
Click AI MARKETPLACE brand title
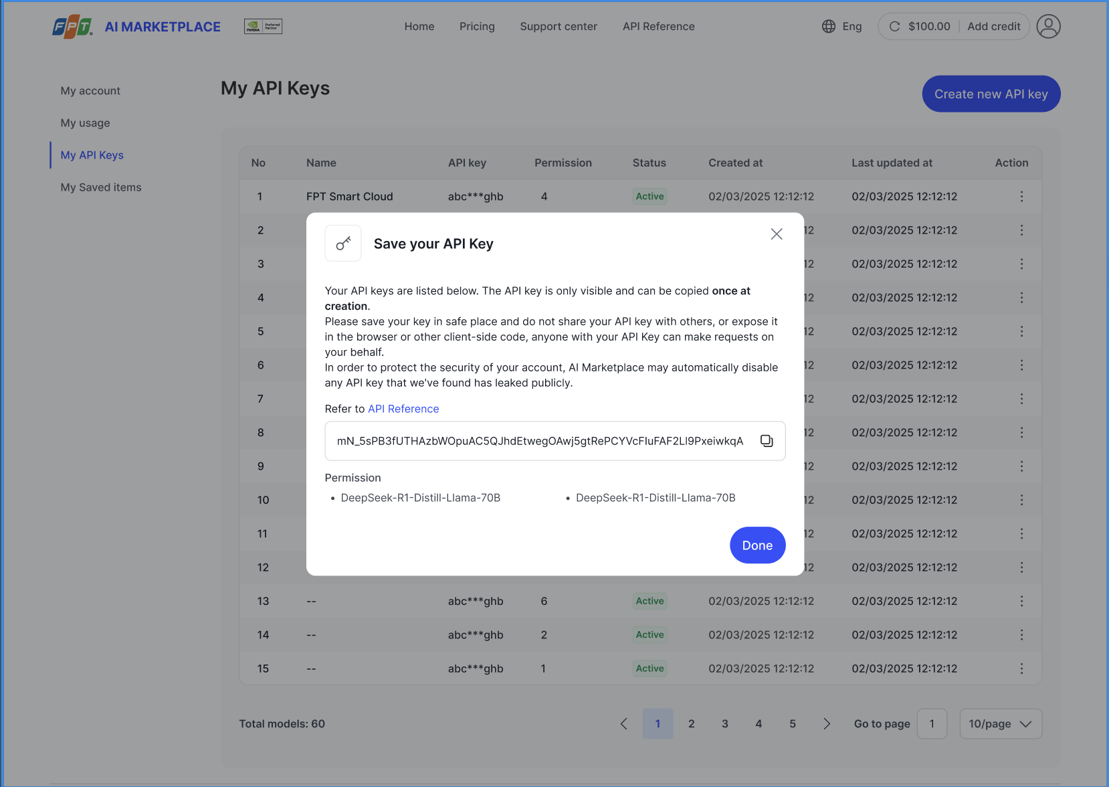pyautogui.click(x=163, y=27)
